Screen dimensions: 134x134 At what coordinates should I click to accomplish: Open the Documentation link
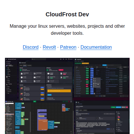click(x=96, y=47)
